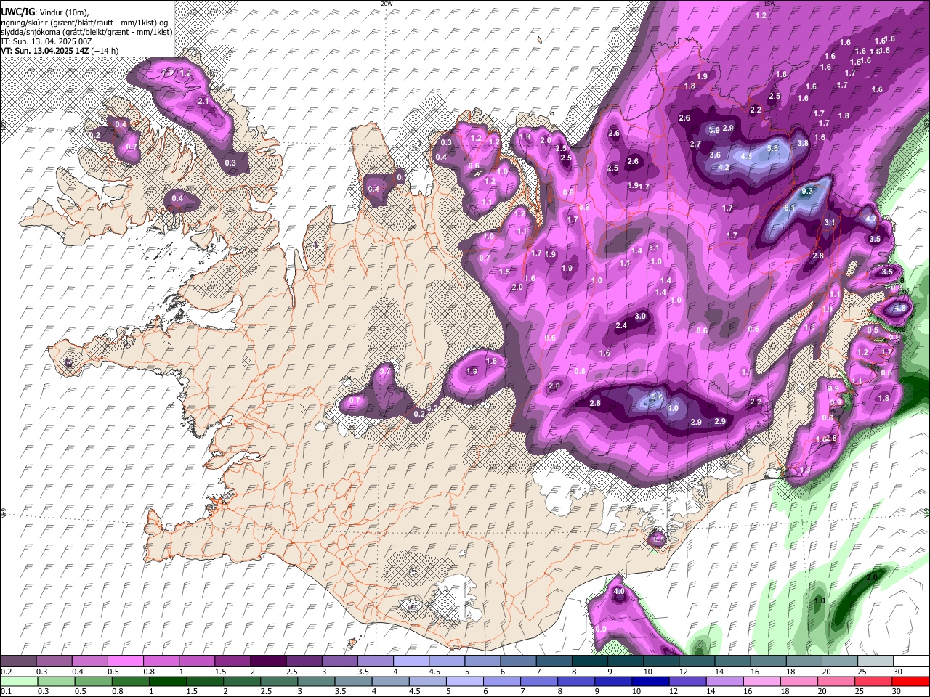The image size is (930, 697).
Task: Click the 9.3 snowfall value
Action: pos(806,192)
